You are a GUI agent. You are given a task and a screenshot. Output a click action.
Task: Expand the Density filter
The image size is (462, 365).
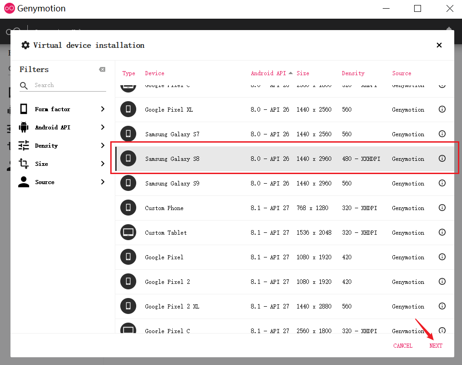point(103,145)
